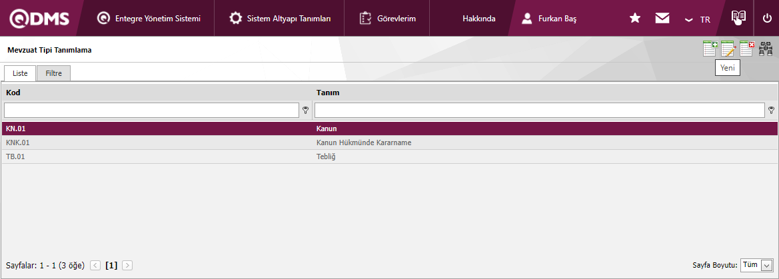The height and width of the screenshot is (279, 779).
Task: Click the binoculars search icon
Action: [x=766, y=49]
